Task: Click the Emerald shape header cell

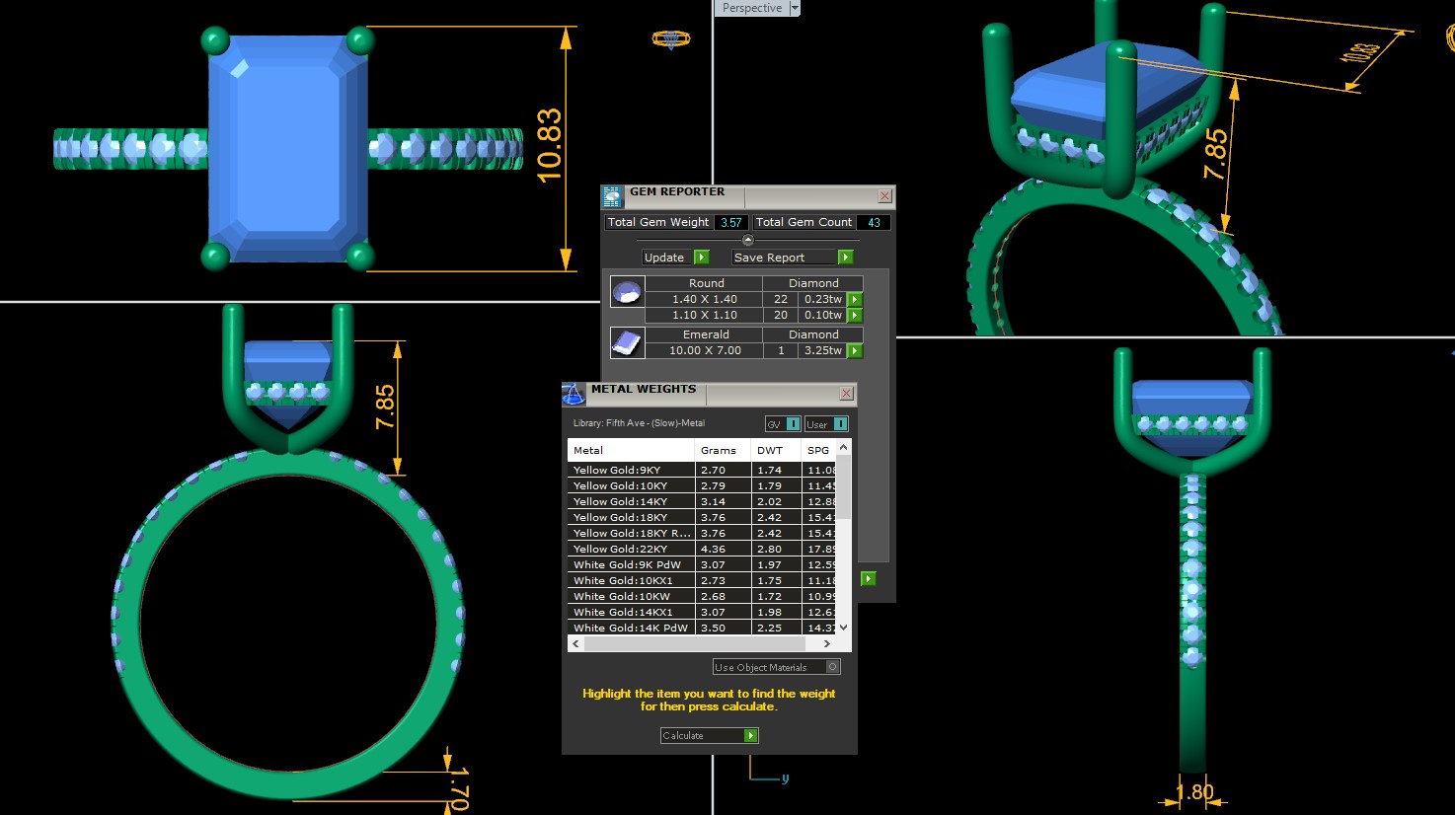Action: pos(704,334)
